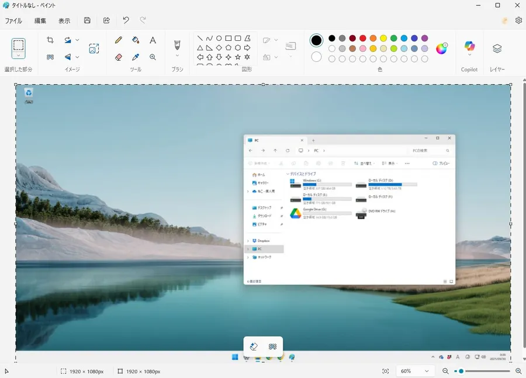
Task: Select the white Color 2 circle
Action: pos(316,57)
